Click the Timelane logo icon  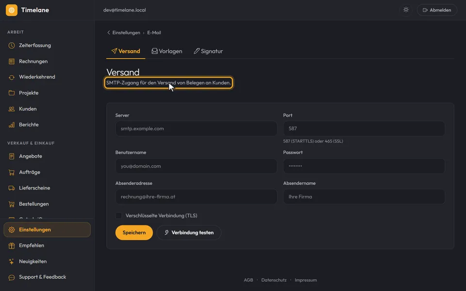12,10
